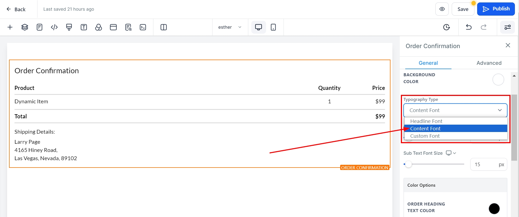Undo the last change
Image resolution: width=519 pixels, height=217 pixels.
click(469, 27)
